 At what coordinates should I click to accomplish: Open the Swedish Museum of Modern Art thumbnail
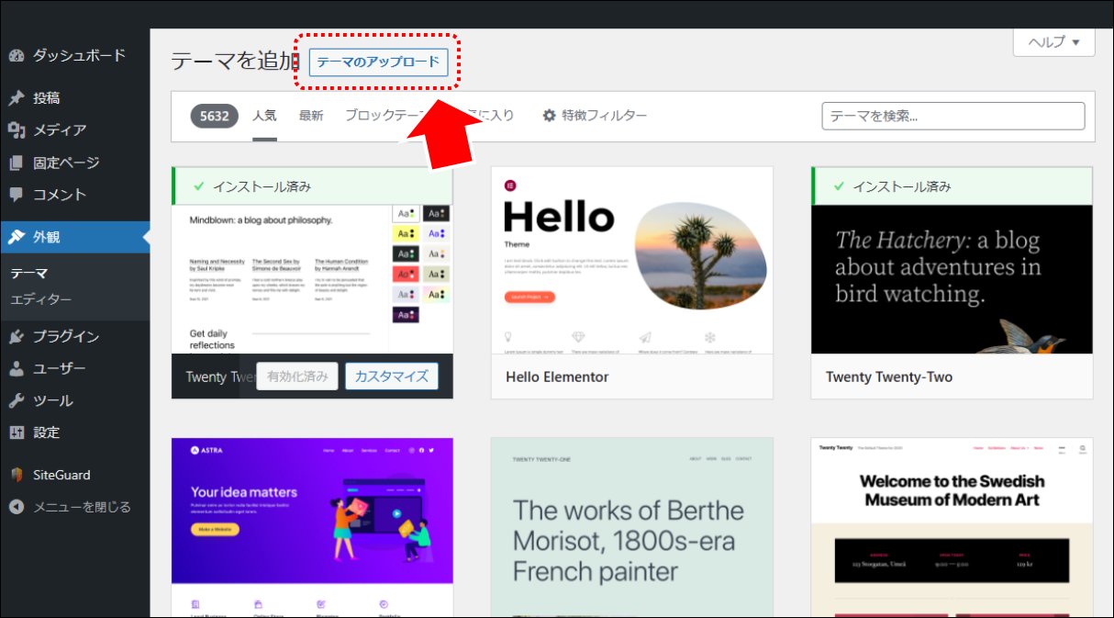[952, 527]
